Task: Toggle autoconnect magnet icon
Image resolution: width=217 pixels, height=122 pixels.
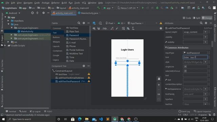Action: (x=99, y=28)
